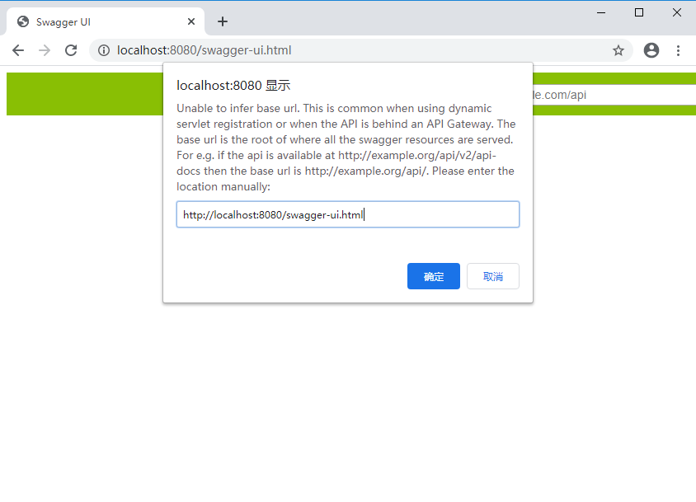
Task: Minimize the Chrome window
Action: (x=601, y=12)
